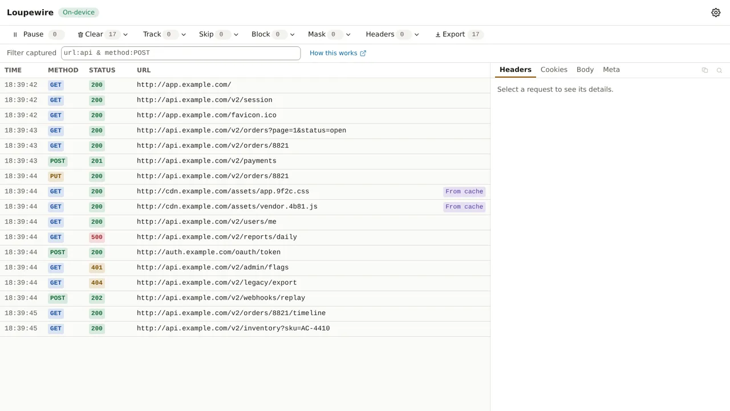Click the copy icon in details panel
Image resolution: width=730 pixels, height=411 pixels.
coord(705,70)
